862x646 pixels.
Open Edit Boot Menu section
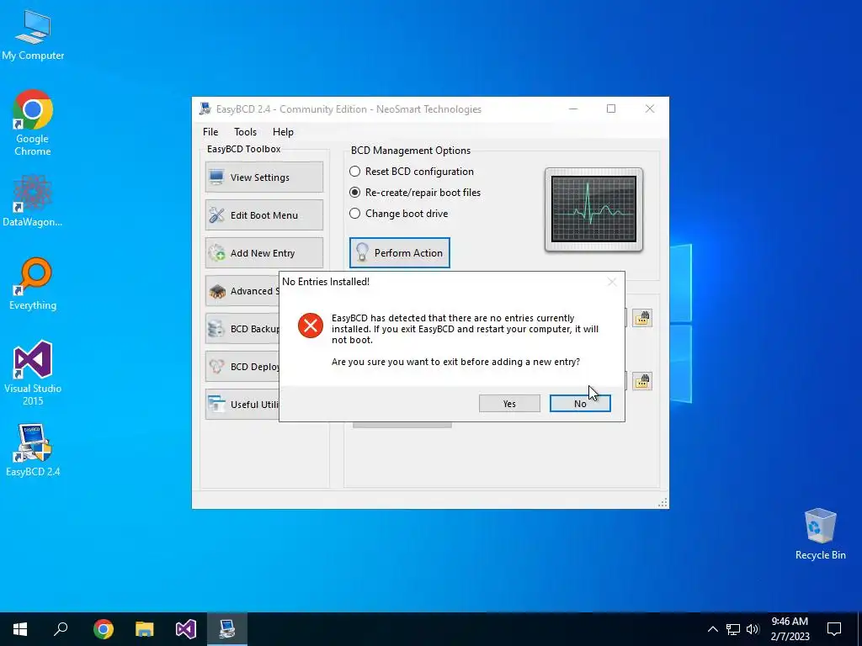(x=263, y=214)
